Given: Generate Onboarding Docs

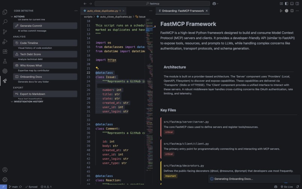Looking at the screenshot, I should (x=45, y=77).
